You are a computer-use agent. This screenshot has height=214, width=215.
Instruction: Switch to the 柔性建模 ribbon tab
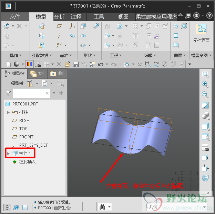[x=146, y=17]
